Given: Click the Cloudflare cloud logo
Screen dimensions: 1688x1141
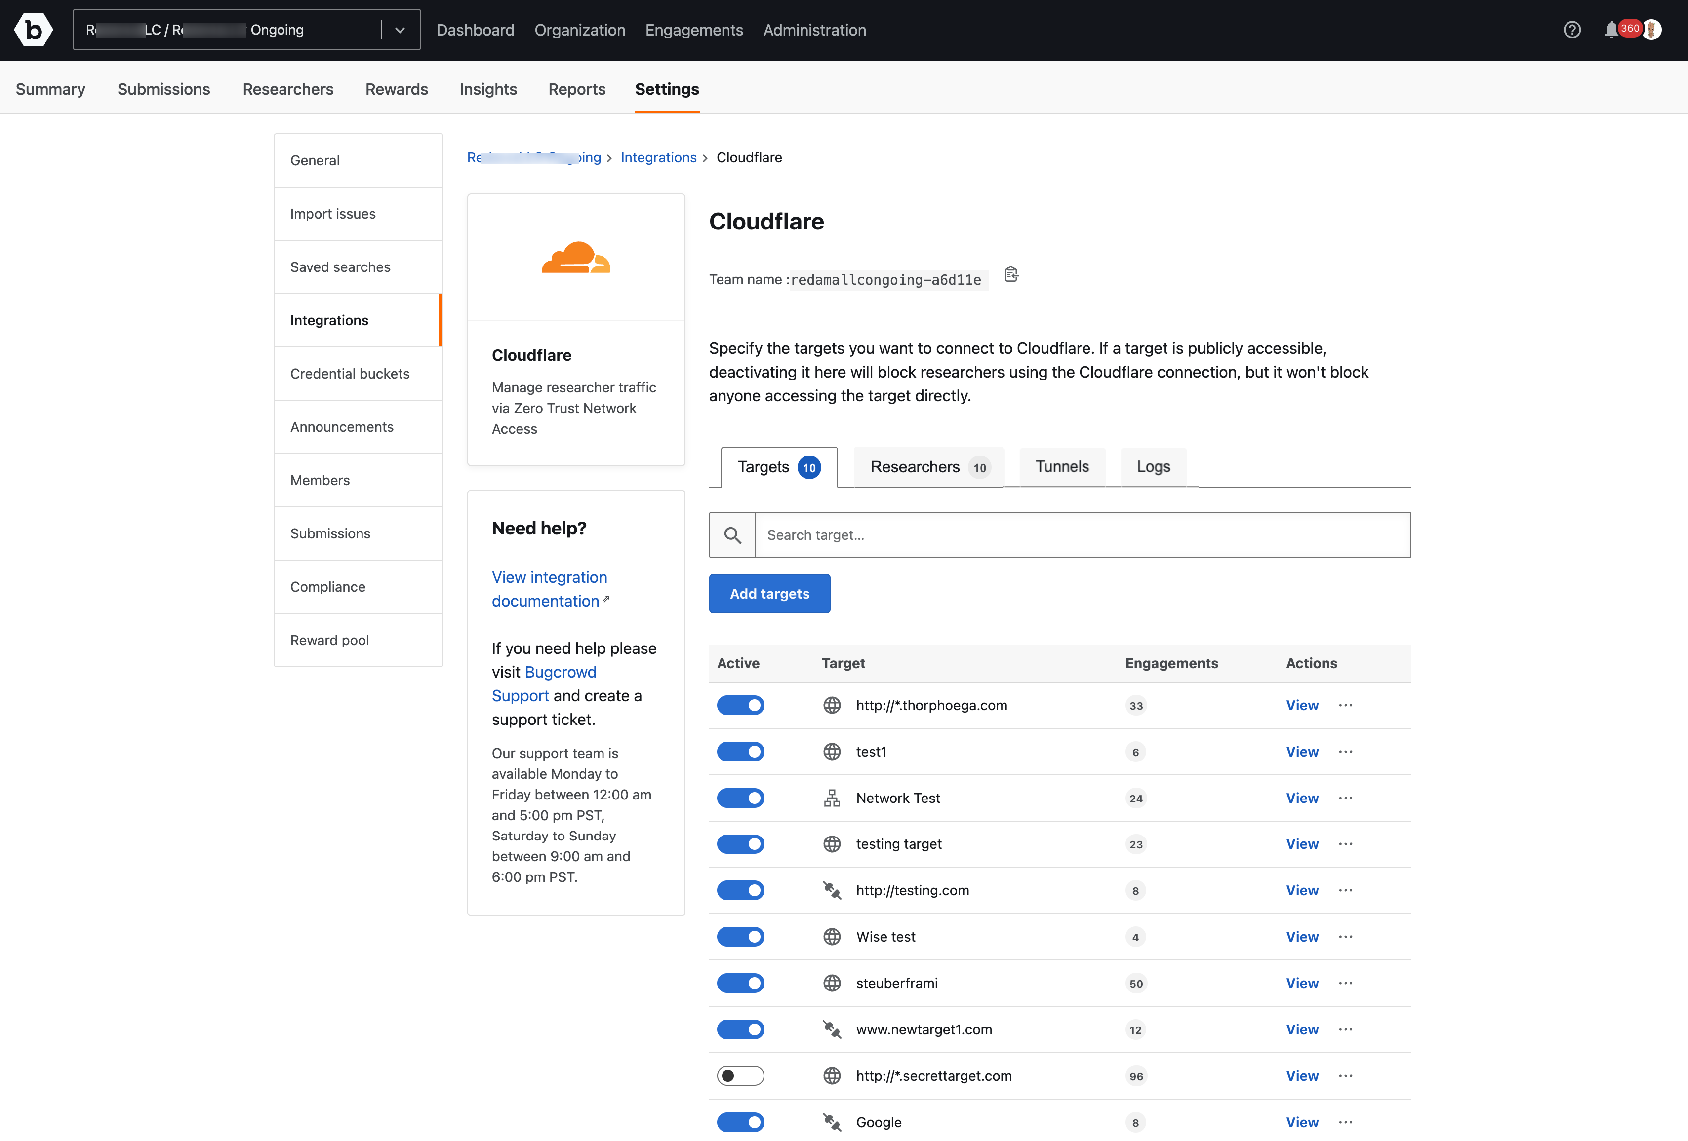Looking at the screenshot, I should [x=576, y=258].
